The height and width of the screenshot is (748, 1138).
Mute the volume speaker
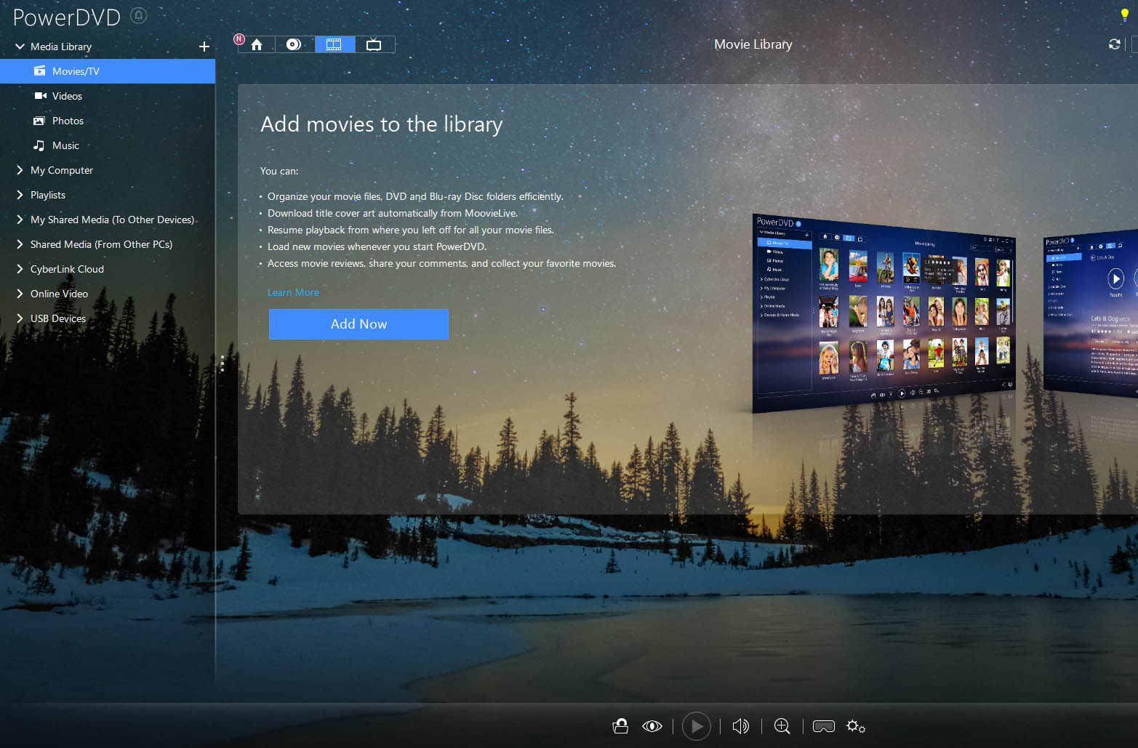[740, 726]
